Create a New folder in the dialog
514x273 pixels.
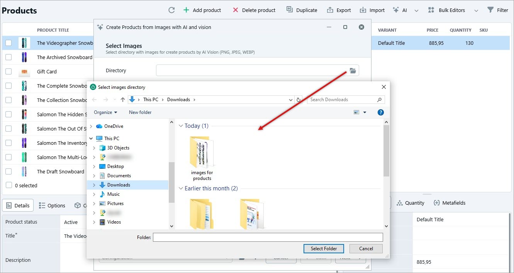click(x=140, y=112)
